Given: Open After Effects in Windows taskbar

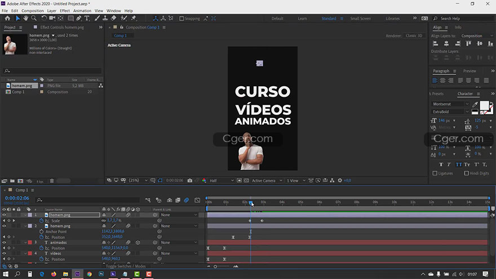Looking at the screenshot, I should [78, 274].
